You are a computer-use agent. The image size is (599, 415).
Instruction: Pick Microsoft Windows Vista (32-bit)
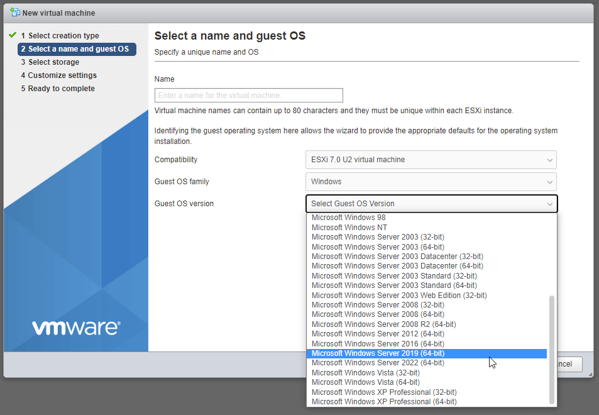427,373
